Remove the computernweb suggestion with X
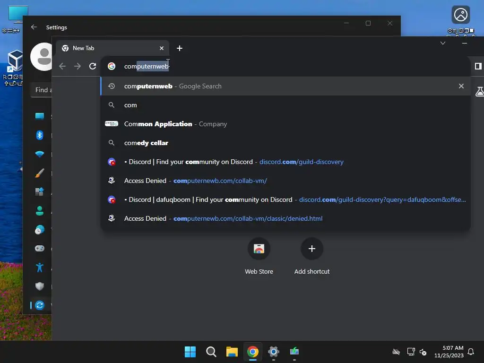The width and height of the screenshot is (484, 363). (x=461, y=86)
